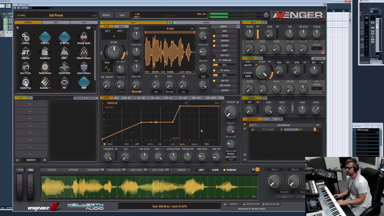This screenshot has width=384, height=216.
Task: Open the TEMP category
Action: pyautogui.click(x=84, y=82)
